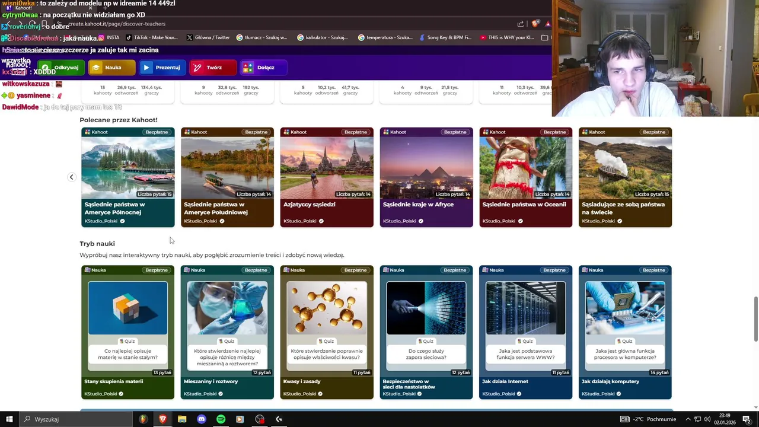
Task: Click the network icon in system tray
Action: click(x=697, y=419)
